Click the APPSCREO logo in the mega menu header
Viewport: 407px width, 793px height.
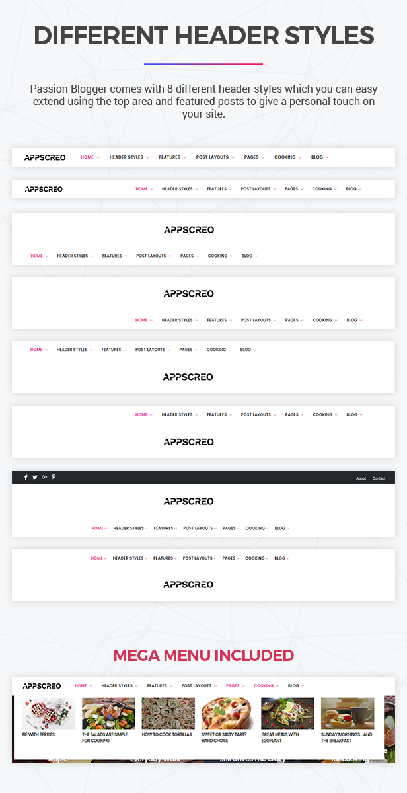42,686
